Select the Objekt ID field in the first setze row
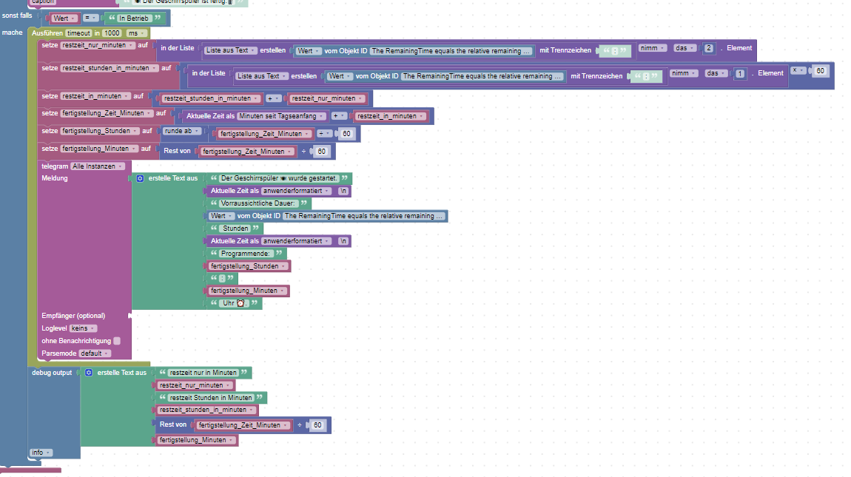The width and height of the screenshot is (851, 477). [x=451, y=51]
